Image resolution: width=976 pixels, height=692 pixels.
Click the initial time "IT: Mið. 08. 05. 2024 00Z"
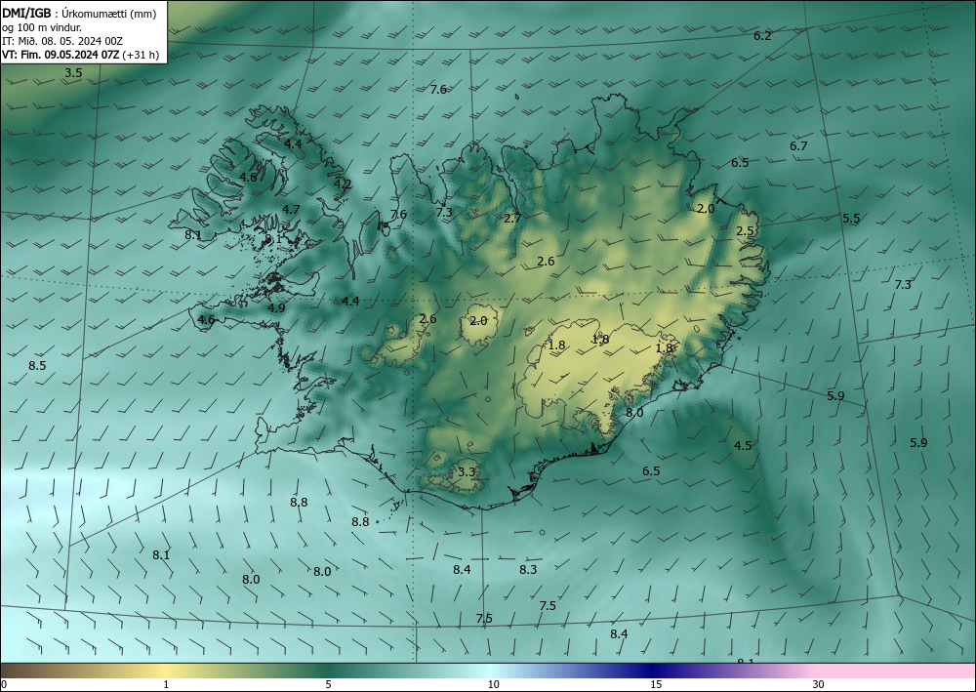point(62,41)
